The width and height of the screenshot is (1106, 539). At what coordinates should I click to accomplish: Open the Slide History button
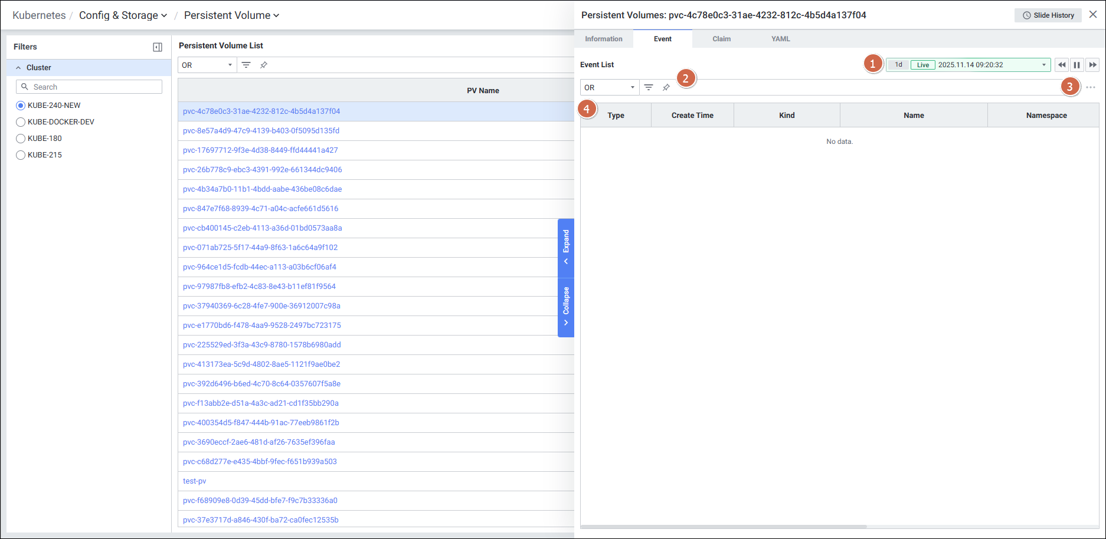[x=1048, y=15]
